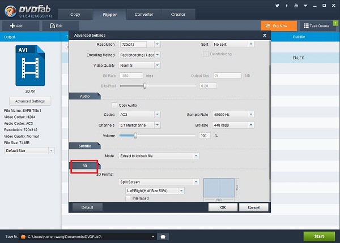The image size is (340, 243).
Task: Open the down-arrow menu in the title bar
Action: tap(305, 6)
